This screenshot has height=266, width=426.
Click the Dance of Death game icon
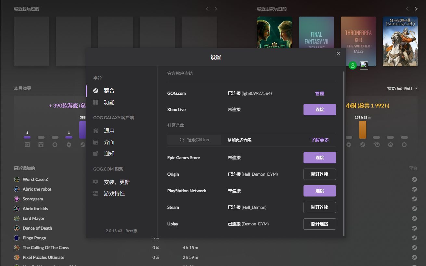click(x=17, y=228)
